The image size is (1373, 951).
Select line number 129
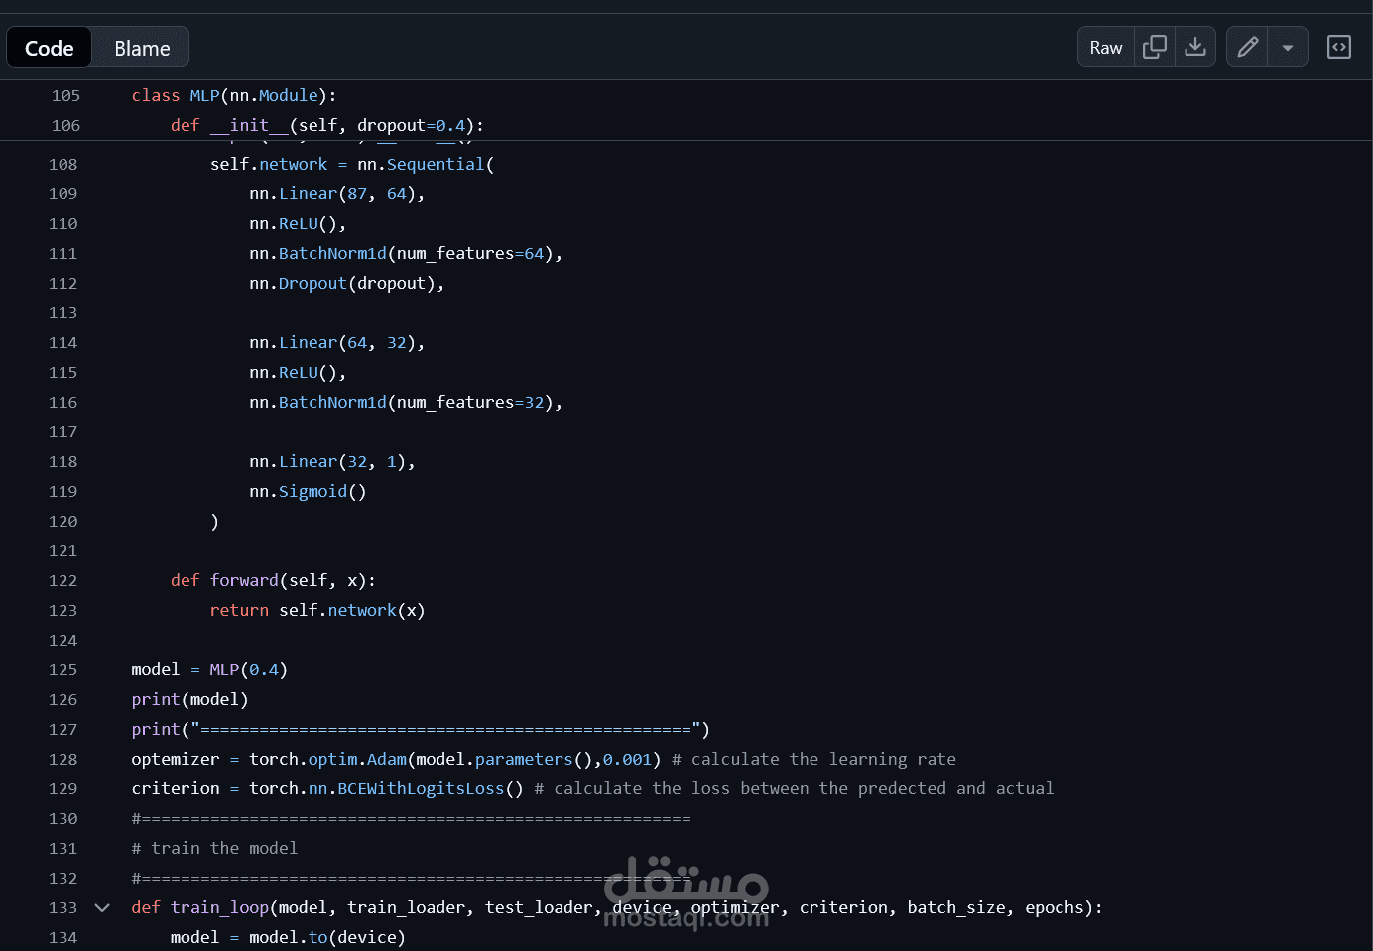point(62,788)
